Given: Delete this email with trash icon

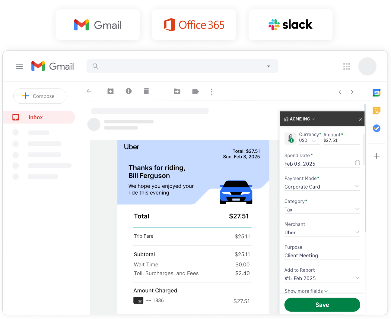Looking at the screenshot, I should pyautogui.click(x=146, y=91).
